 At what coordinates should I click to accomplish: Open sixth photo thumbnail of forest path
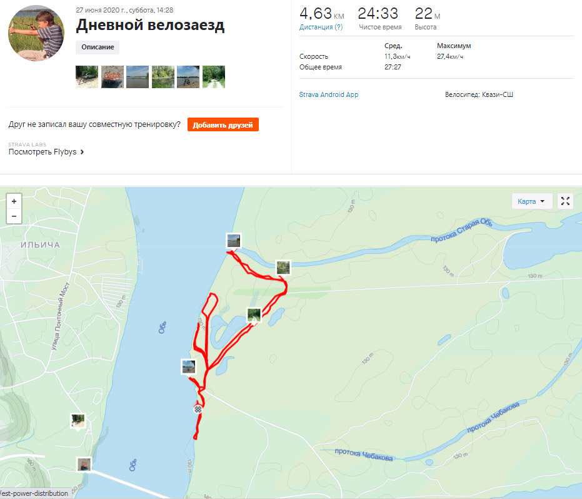click(x=214, y=77)
